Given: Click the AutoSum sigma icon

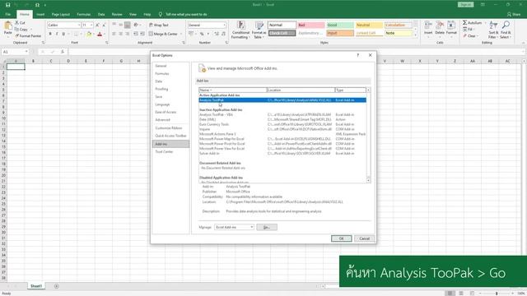Looking at the screenshot, I should coord(464,22).
